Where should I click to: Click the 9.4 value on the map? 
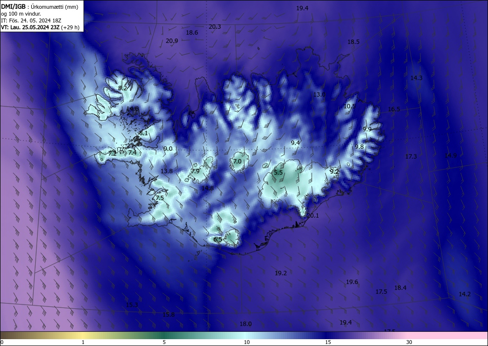(295, 142)
